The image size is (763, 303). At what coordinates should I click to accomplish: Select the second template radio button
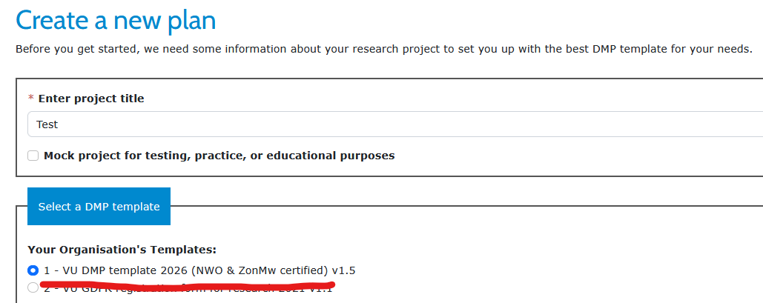tap(33, 288)
